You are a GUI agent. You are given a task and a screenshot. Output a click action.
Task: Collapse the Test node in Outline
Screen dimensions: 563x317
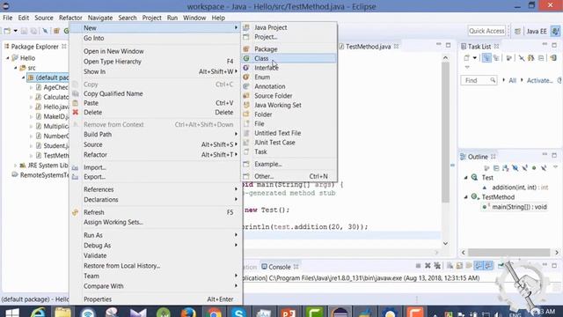466,178
